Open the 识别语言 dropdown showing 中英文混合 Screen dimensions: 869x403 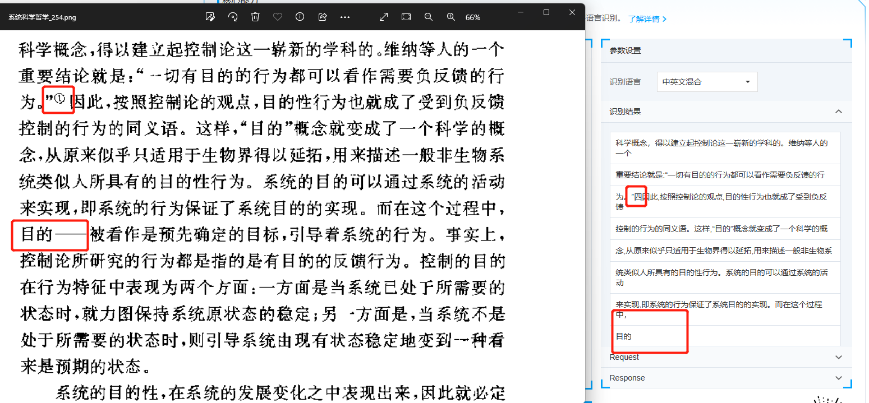click(x=707, y=82)
